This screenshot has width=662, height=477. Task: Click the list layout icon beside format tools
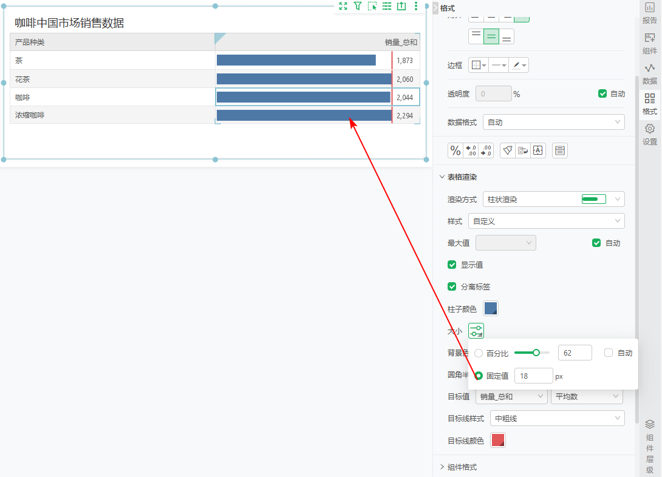click(x=560, y=151)
